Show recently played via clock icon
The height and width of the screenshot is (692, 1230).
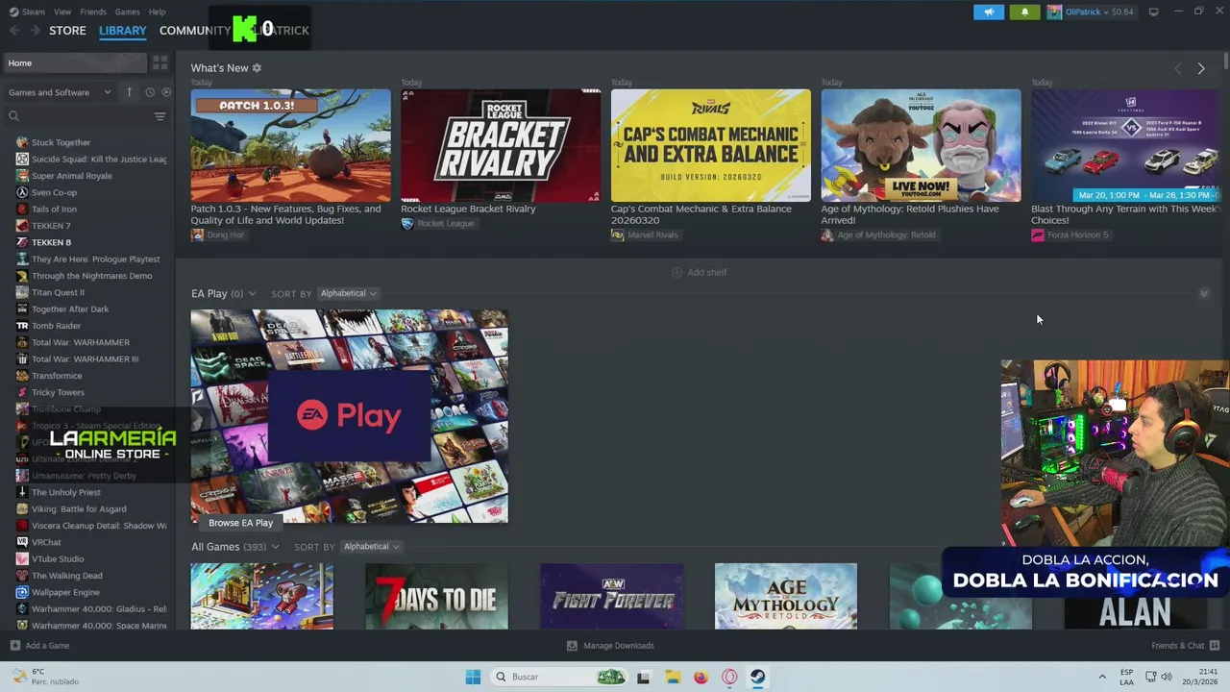tap(149, 92)
